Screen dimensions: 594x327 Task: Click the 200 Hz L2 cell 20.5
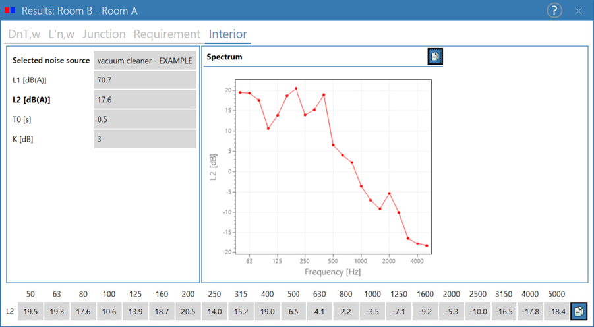point(188,311)
